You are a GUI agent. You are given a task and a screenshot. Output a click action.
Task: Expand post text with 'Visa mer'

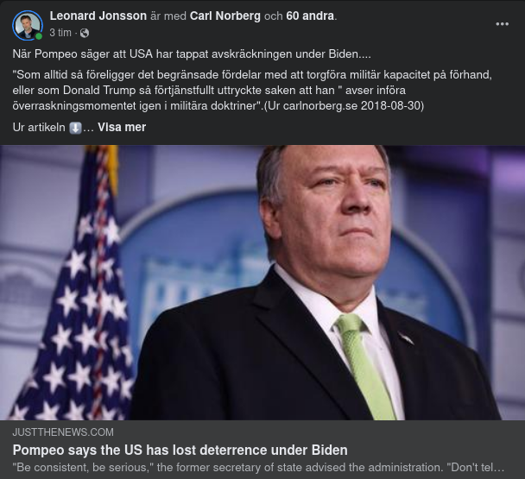tap(122, 128)
